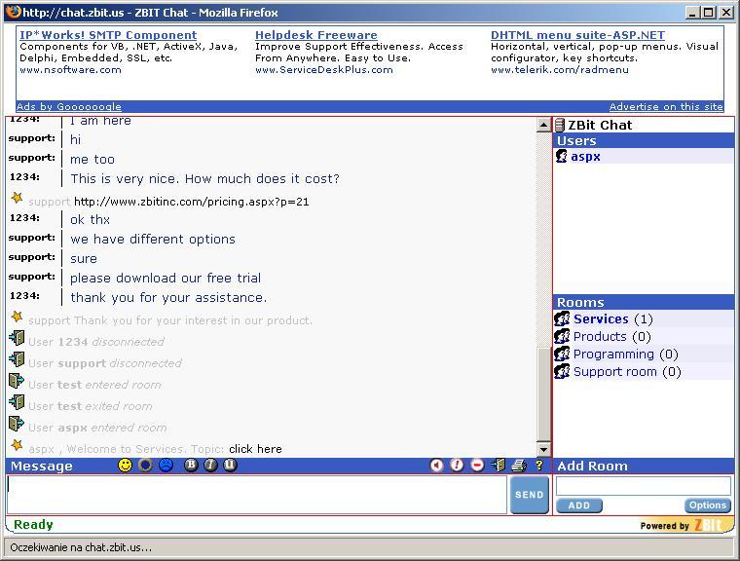Open www.ServiceDeskPlus.com ad URL
The width and height of the screenshot is (740, 561).
pos(323,70)
